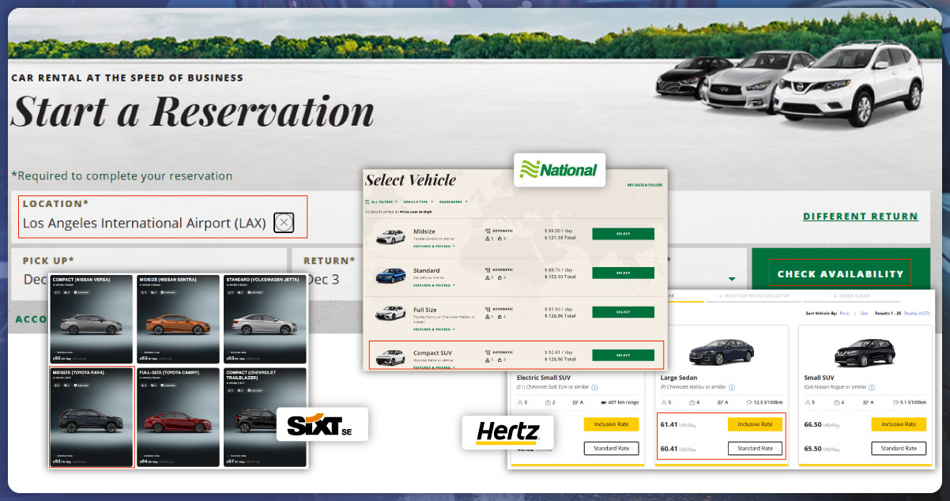Screen dimensions: 950x501
Task: Click the Sixt SE logo
Action: tap(322, 424)
